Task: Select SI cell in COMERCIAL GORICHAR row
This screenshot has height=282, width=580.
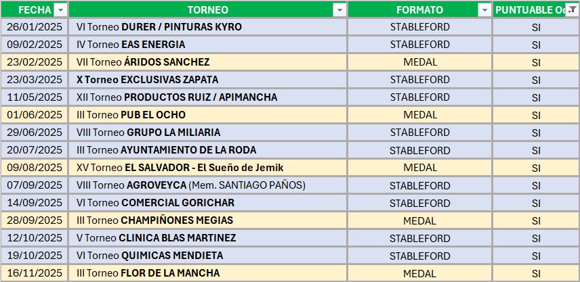Action: 536,203
